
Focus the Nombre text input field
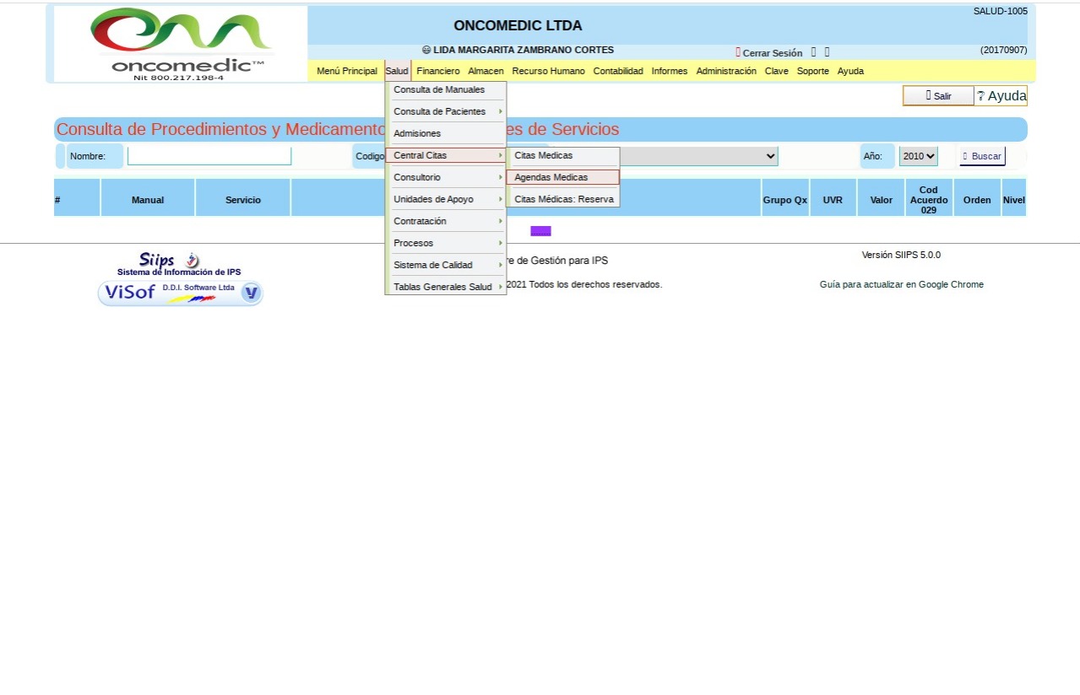(209, 156)
